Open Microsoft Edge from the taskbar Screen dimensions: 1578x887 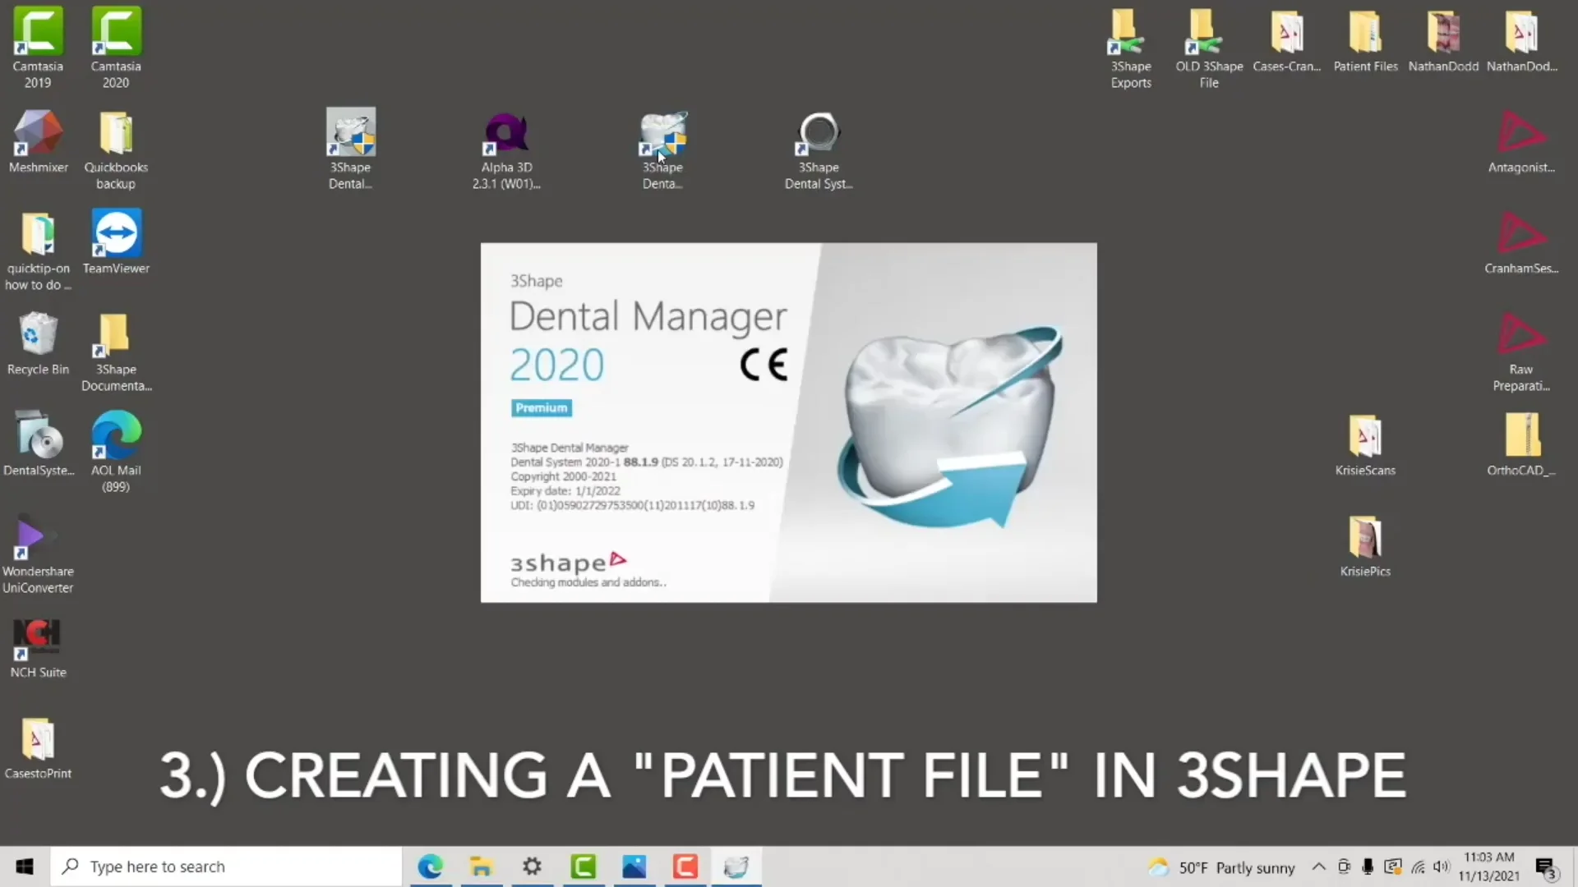pyautogui.click(x=430, y=866)
